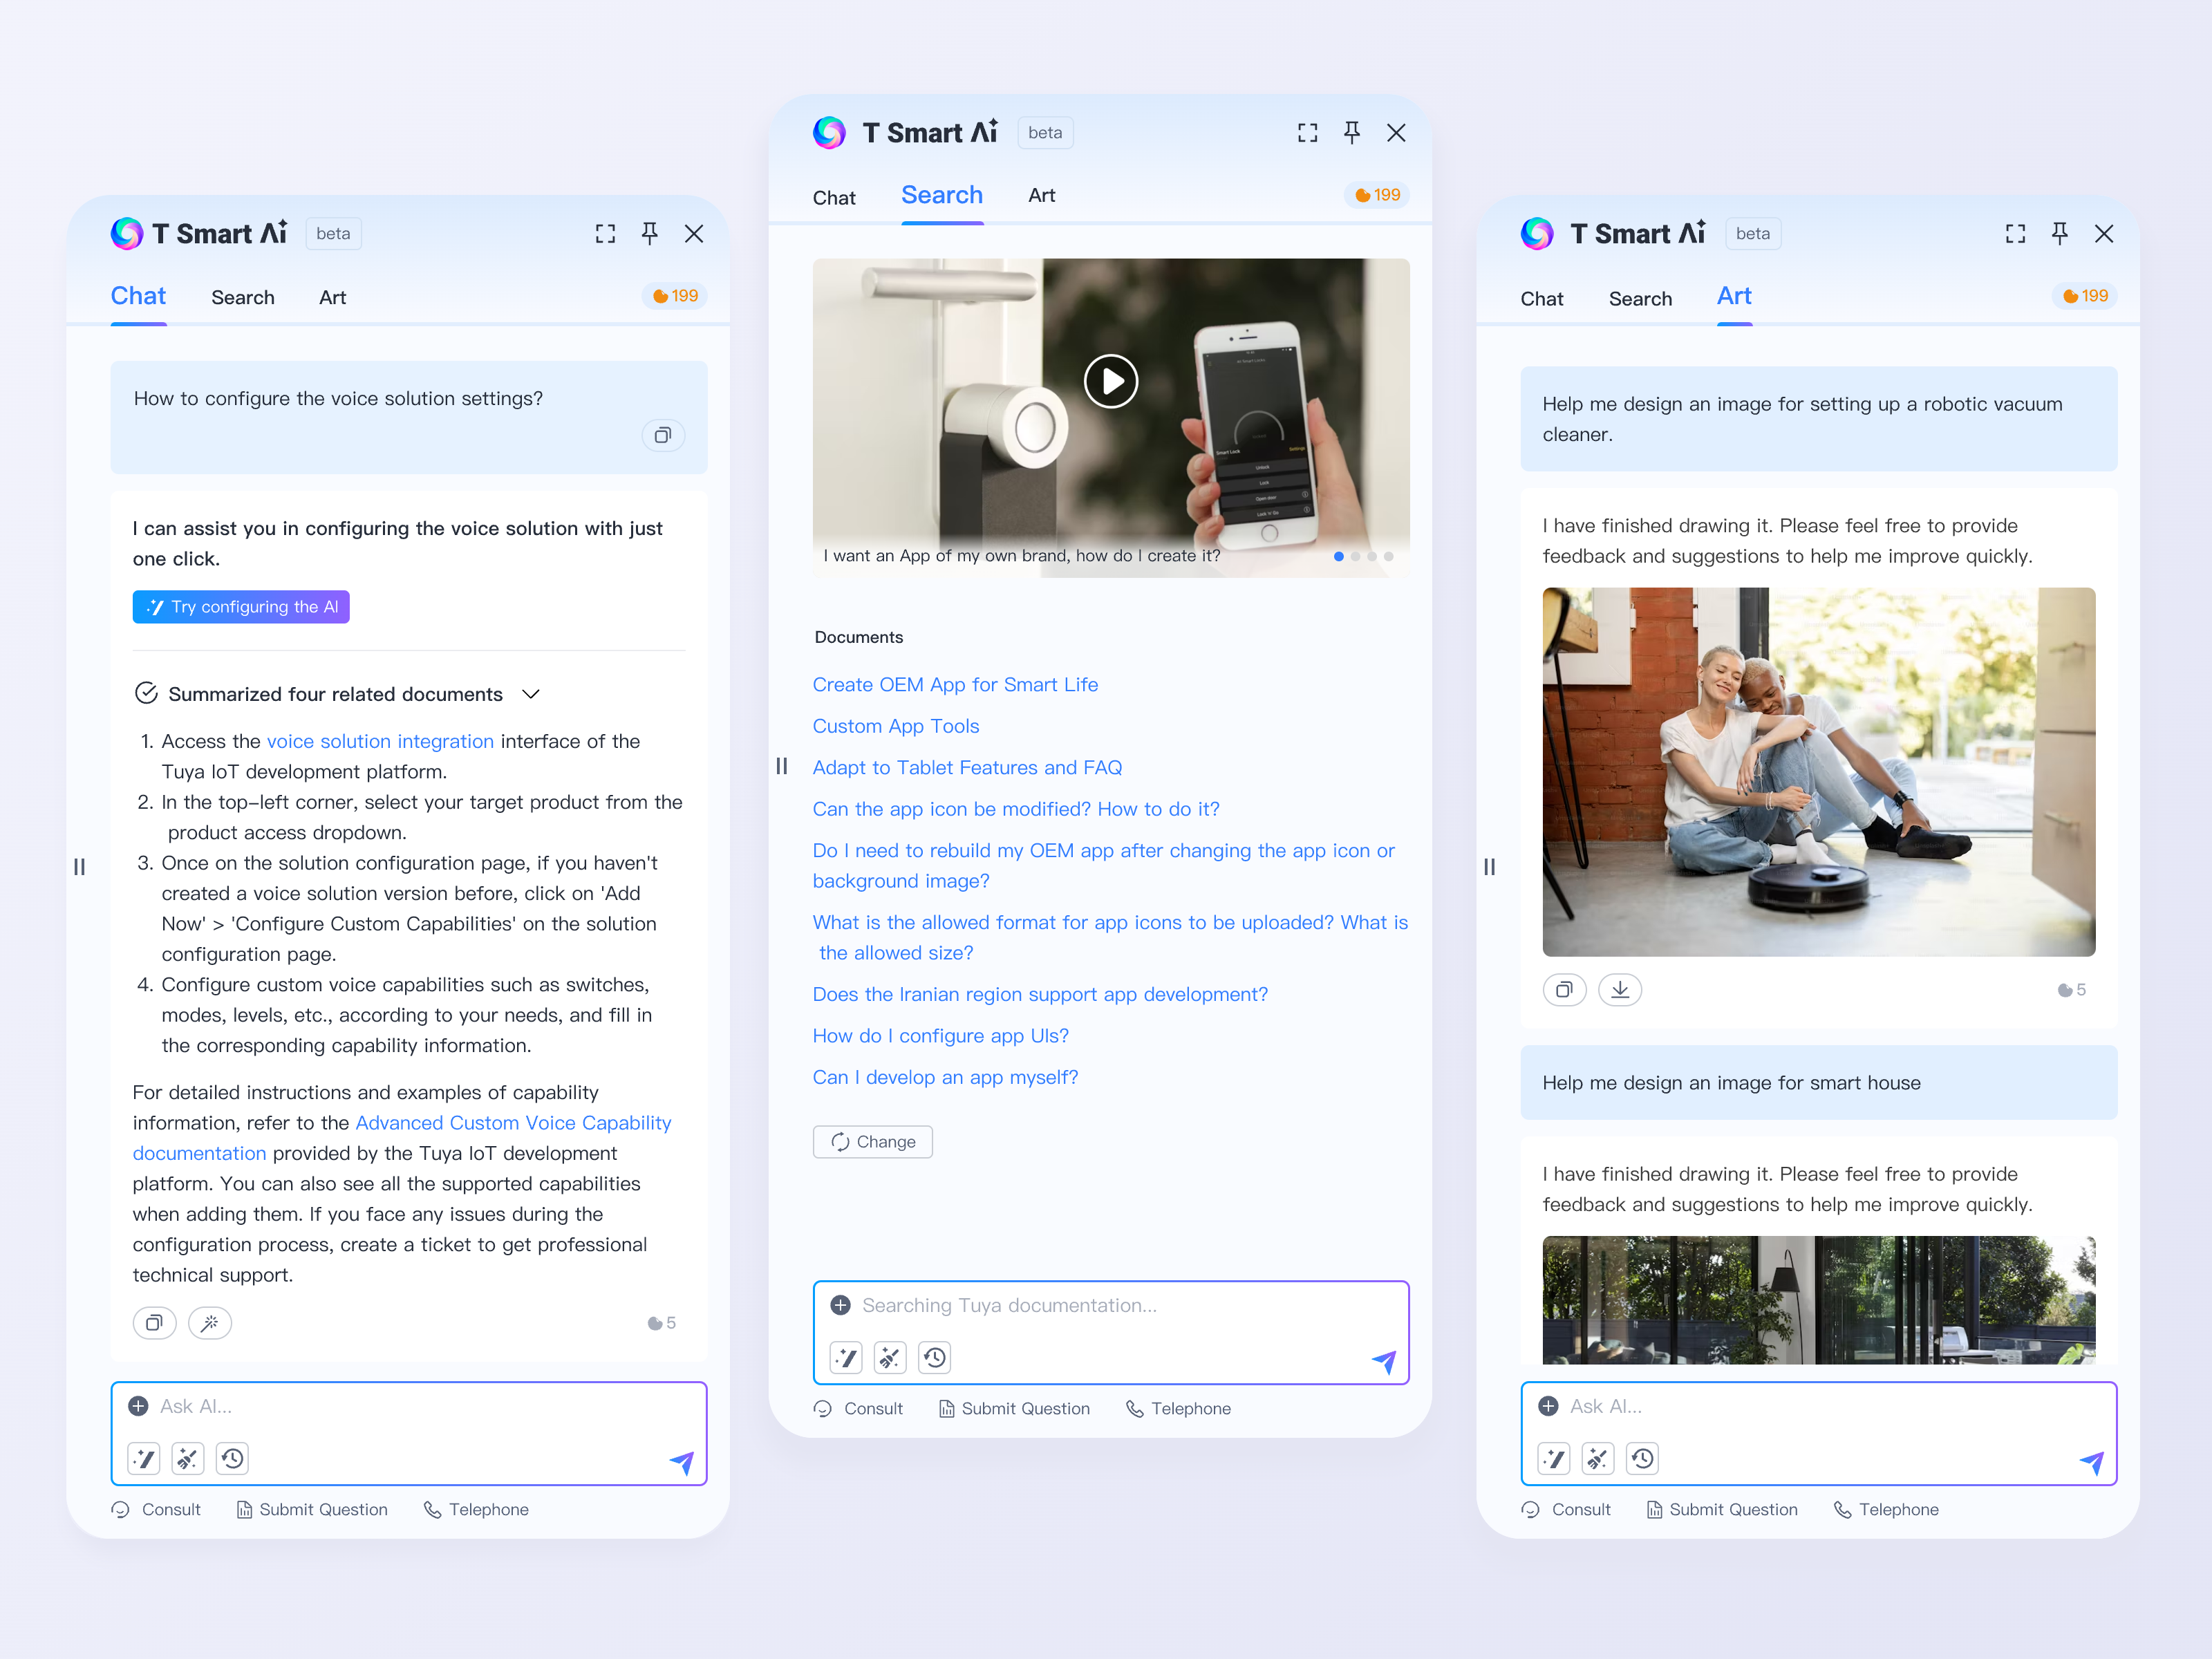
Task: Download the robotic vacuum image
Action: [1620, 989]
